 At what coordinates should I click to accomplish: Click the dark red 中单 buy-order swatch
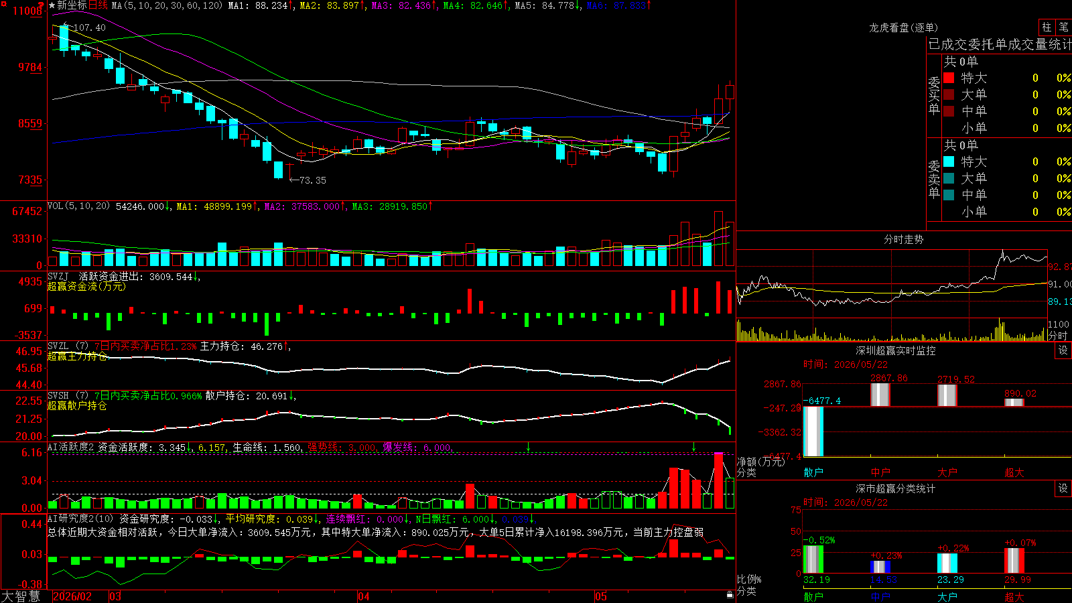pos(949,111)
